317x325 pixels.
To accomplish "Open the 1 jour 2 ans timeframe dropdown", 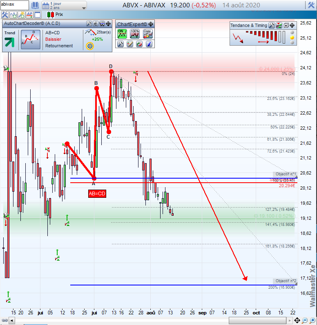I will click(64, 5).
